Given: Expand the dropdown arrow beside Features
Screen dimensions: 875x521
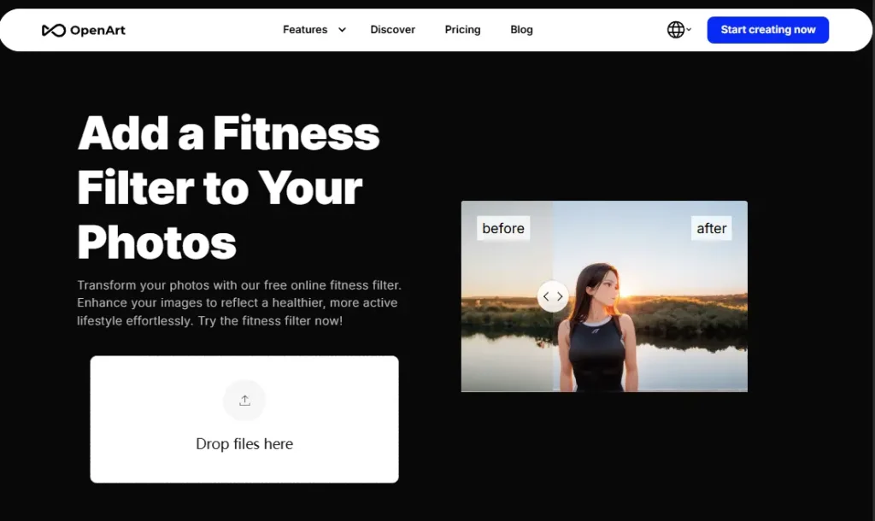Looking at the screenshot, I should 341,29.
